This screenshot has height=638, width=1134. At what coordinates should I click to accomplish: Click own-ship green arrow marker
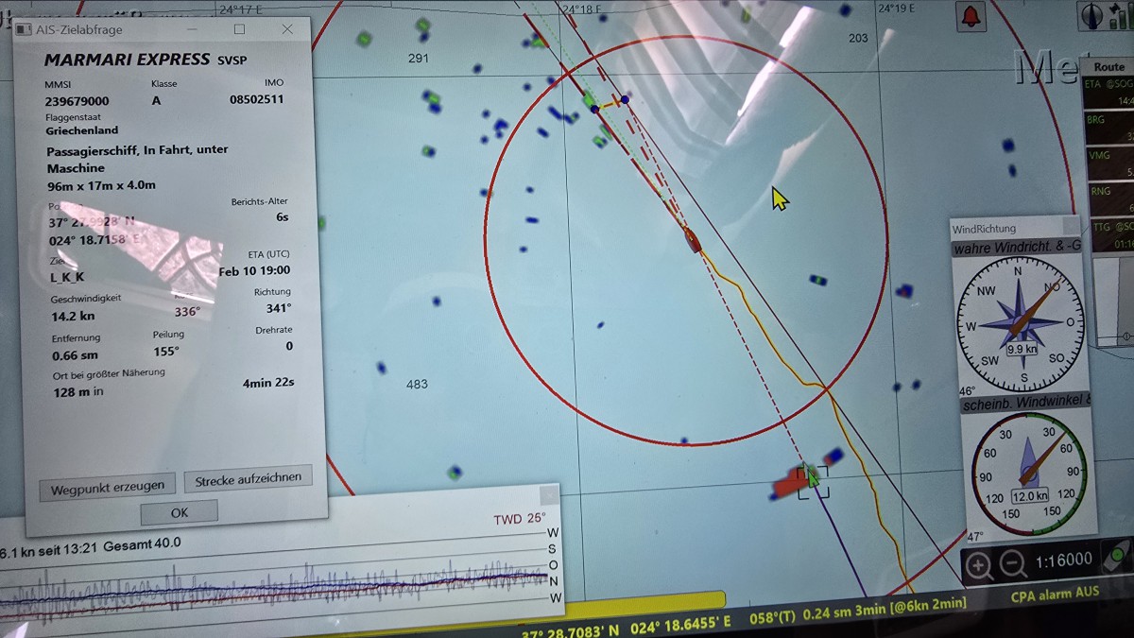(812, 476)
